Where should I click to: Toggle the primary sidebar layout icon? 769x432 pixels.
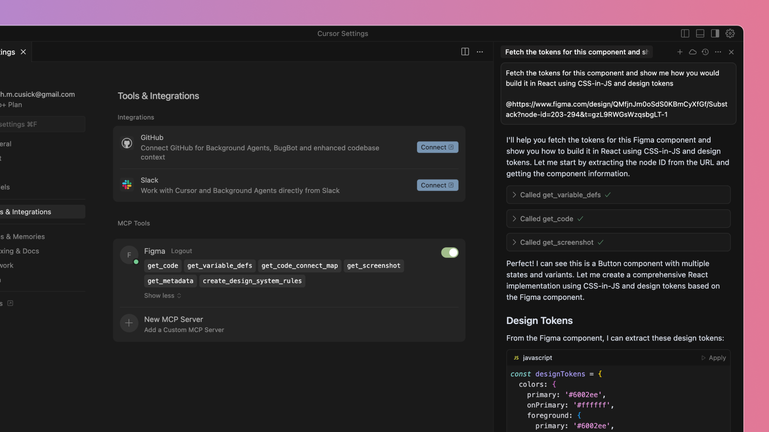pyautogui.click(x=685, y=34)
